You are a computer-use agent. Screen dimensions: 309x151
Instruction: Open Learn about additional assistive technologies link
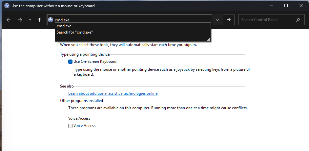[x=113, y=93]
